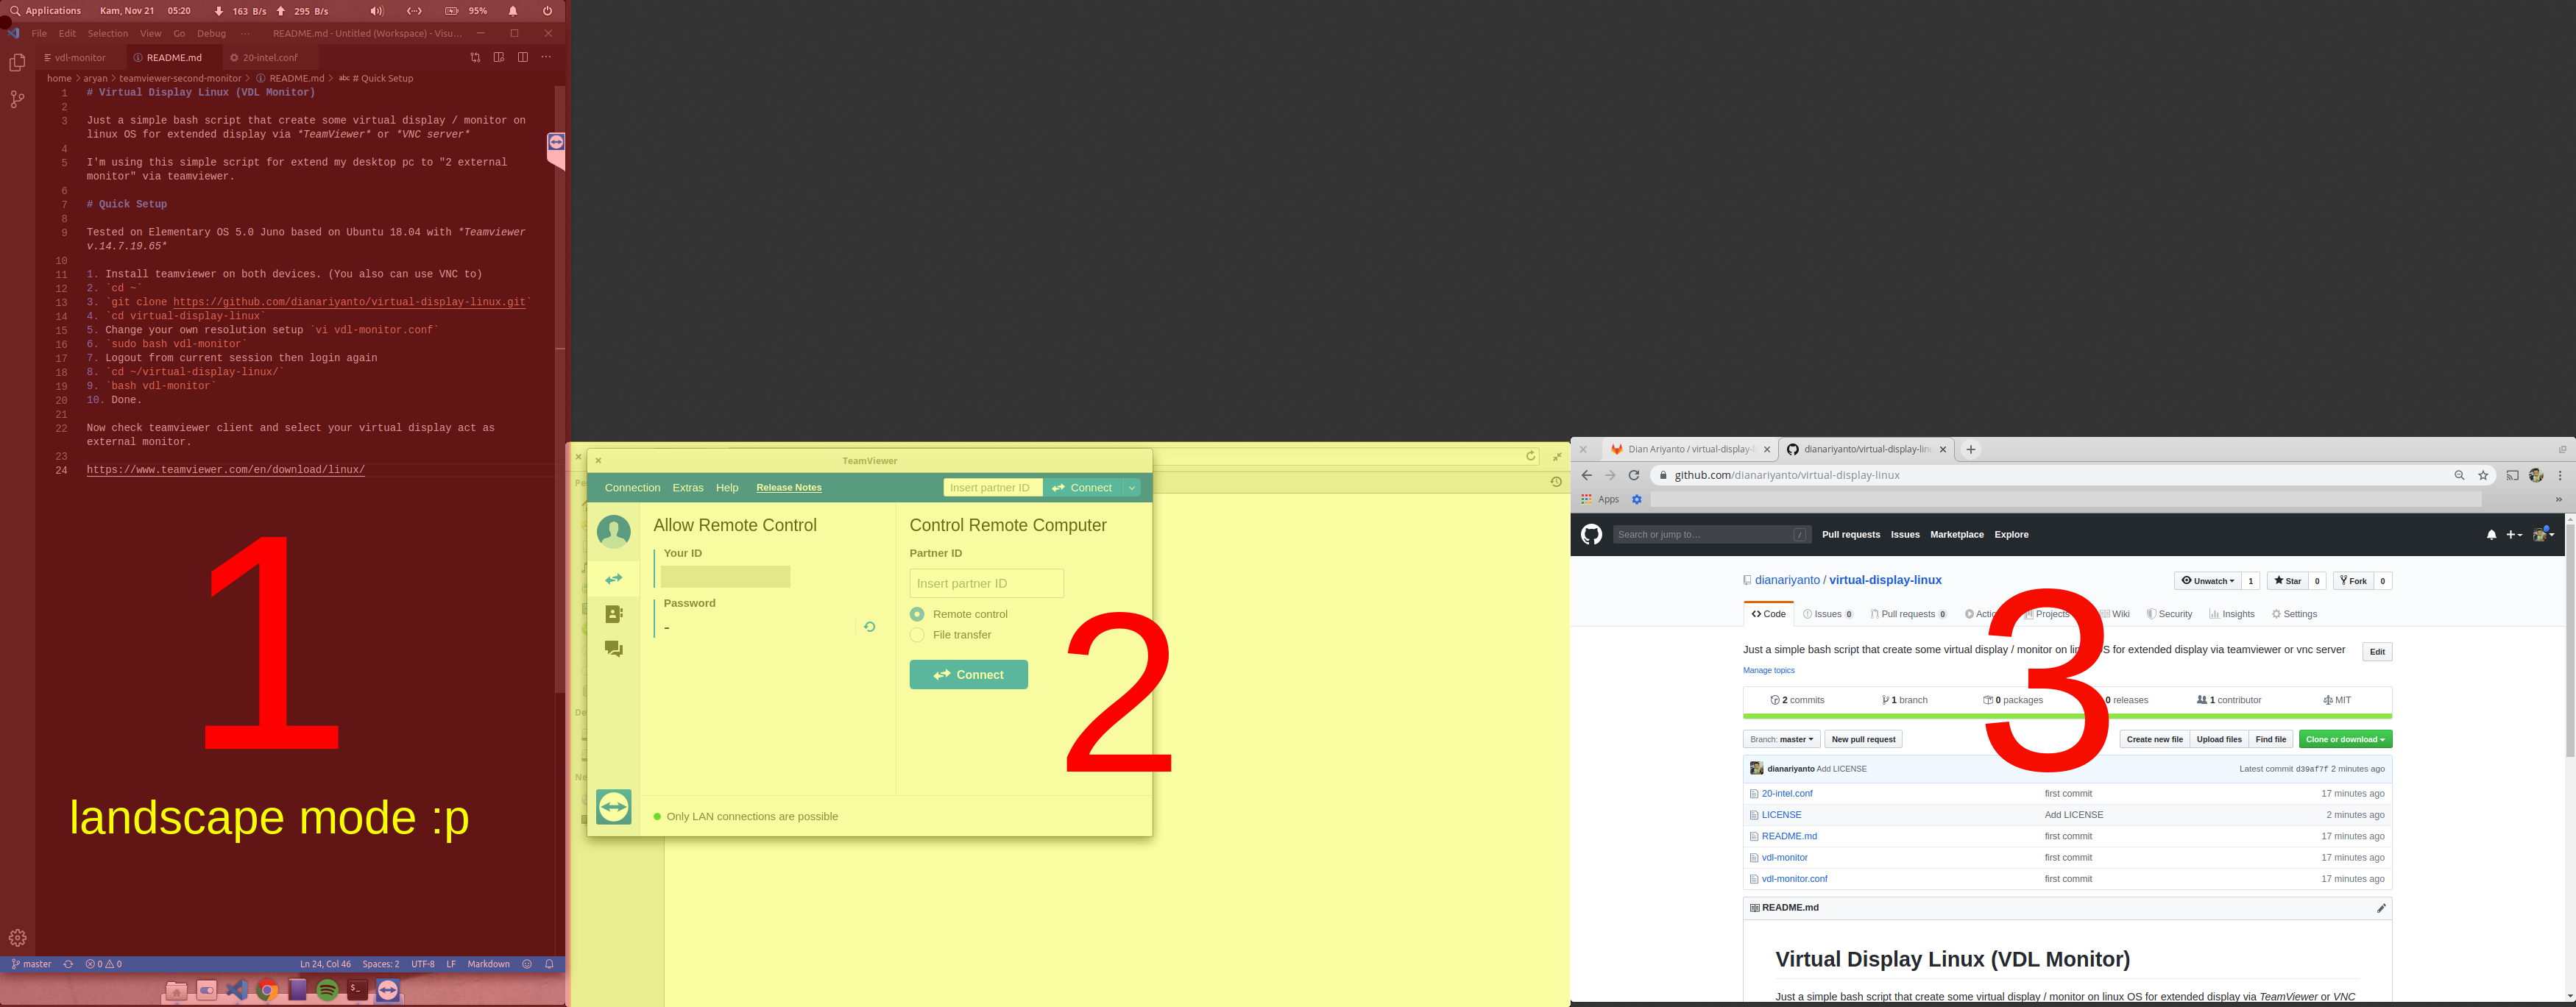Click the VS Code Manage gear icon
Viewport: 2576px width, 1007px height.
(17, 937)
